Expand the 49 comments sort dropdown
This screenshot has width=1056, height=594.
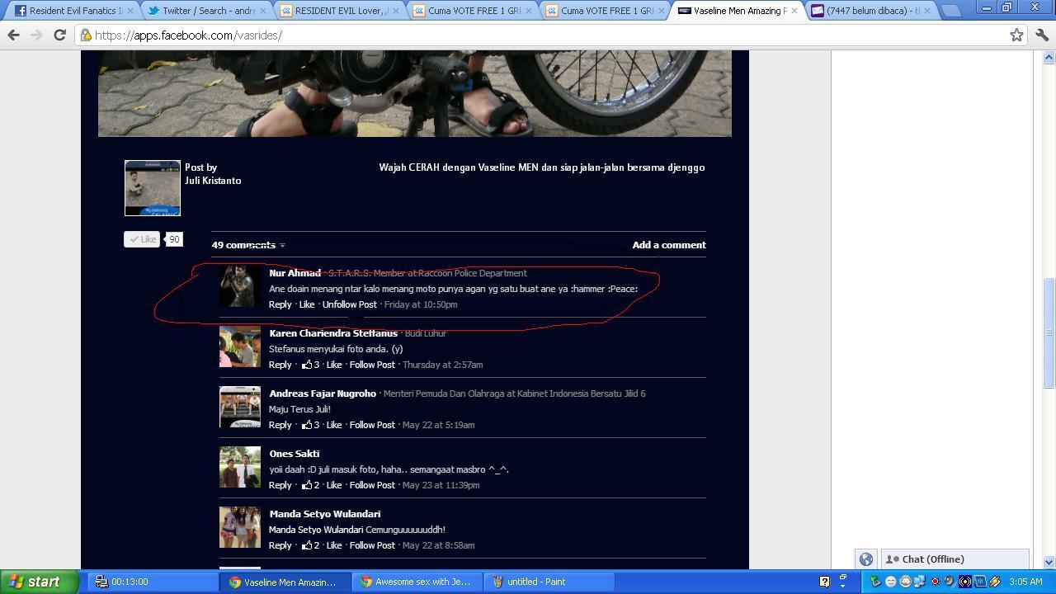coord(248,245)
